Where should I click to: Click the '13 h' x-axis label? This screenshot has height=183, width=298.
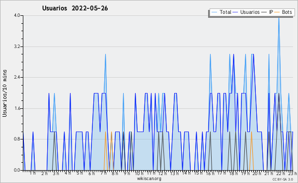(174, 173)
